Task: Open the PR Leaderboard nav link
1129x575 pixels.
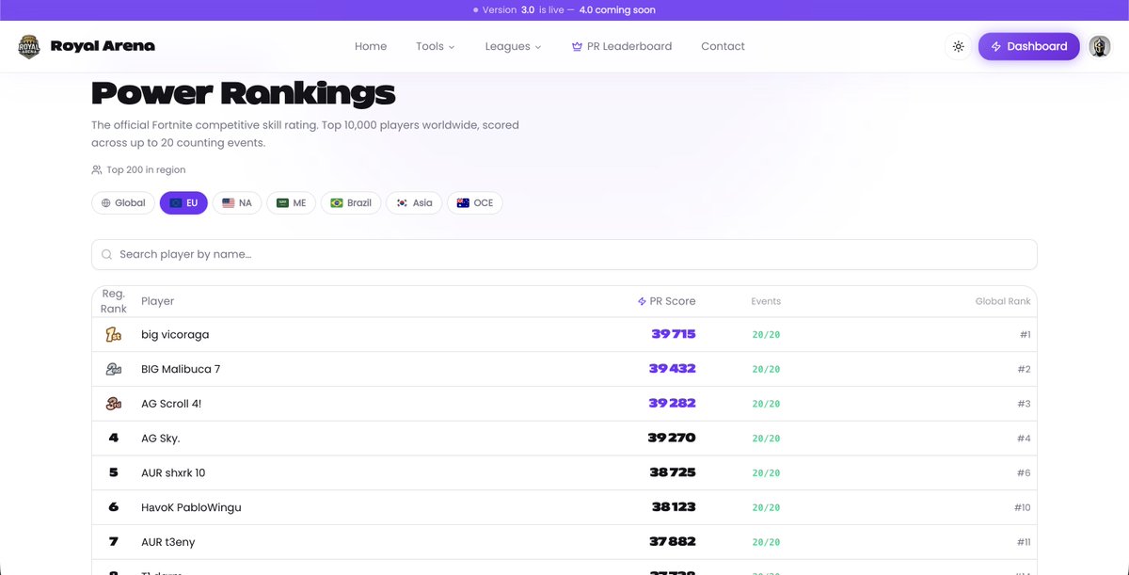Action: tap(622, 46)
